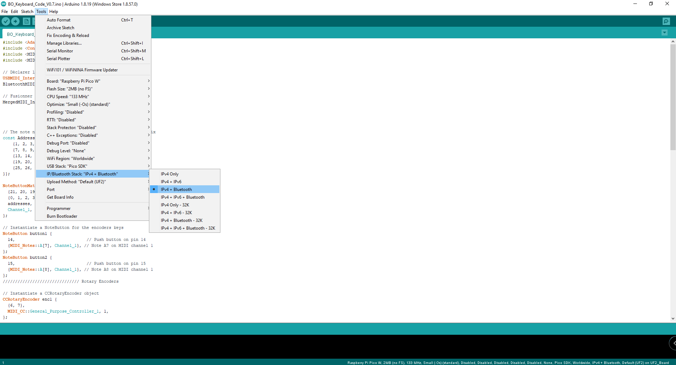Expand CPU Speed: "133 MHz" submenu
676x365 pixels.
coord(93,97)
